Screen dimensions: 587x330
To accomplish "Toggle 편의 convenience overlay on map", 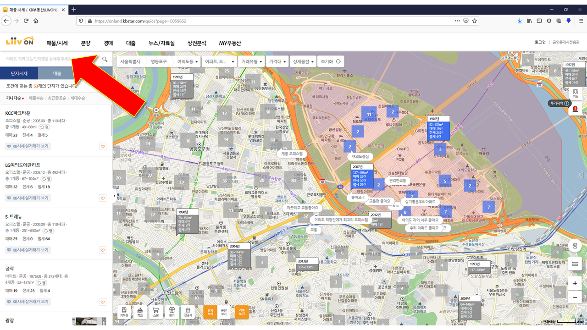I will (x=172, y=312).
